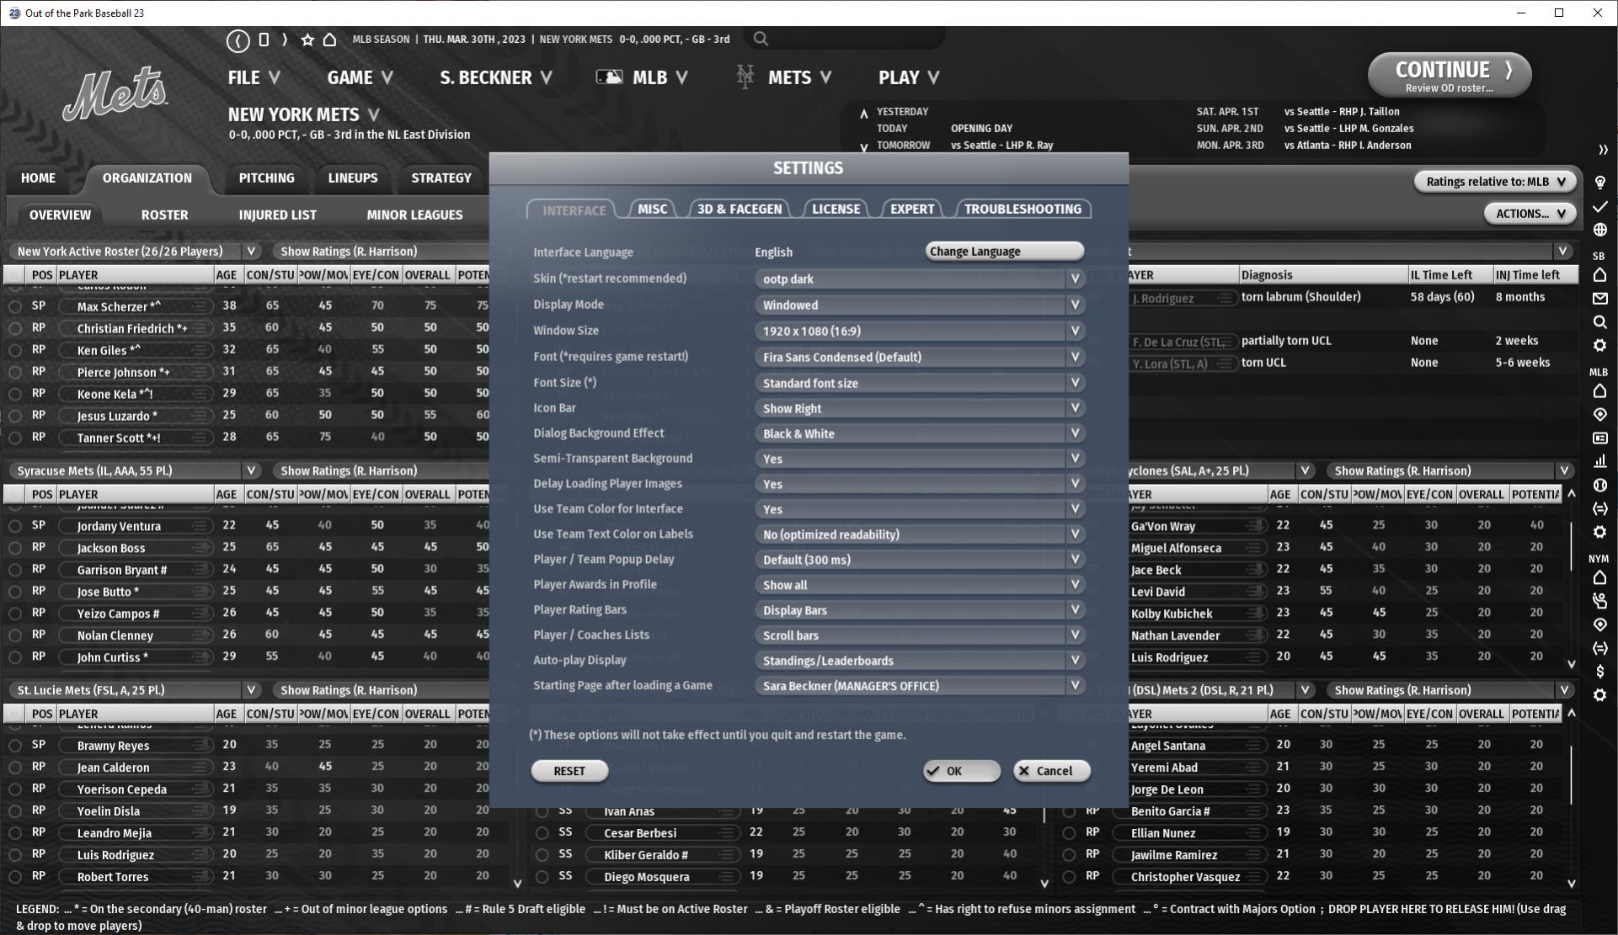Click the lightbulb icon in right sidebar
Viewport: 1618px width, 935px height.
[x=1599, y=182]
